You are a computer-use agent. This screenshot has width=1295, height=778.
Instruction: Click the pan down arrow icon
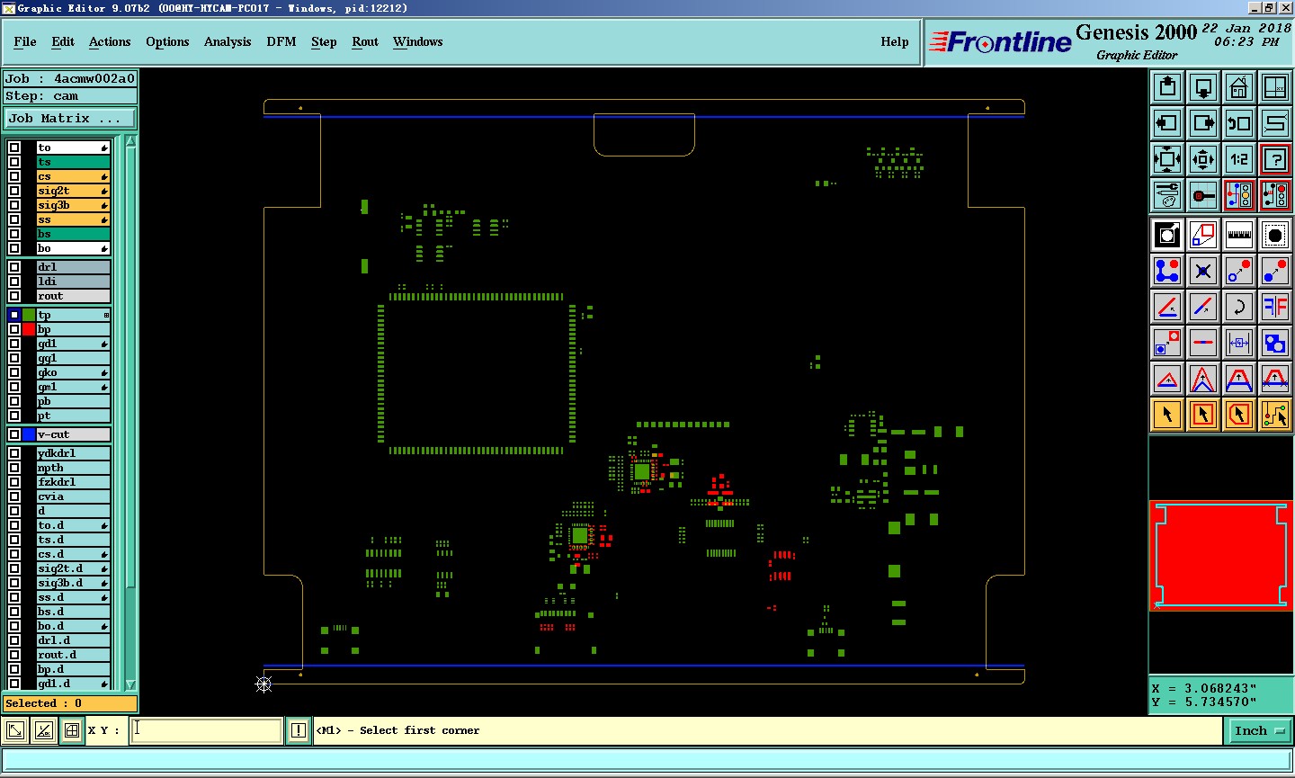tap(1203, 87)
